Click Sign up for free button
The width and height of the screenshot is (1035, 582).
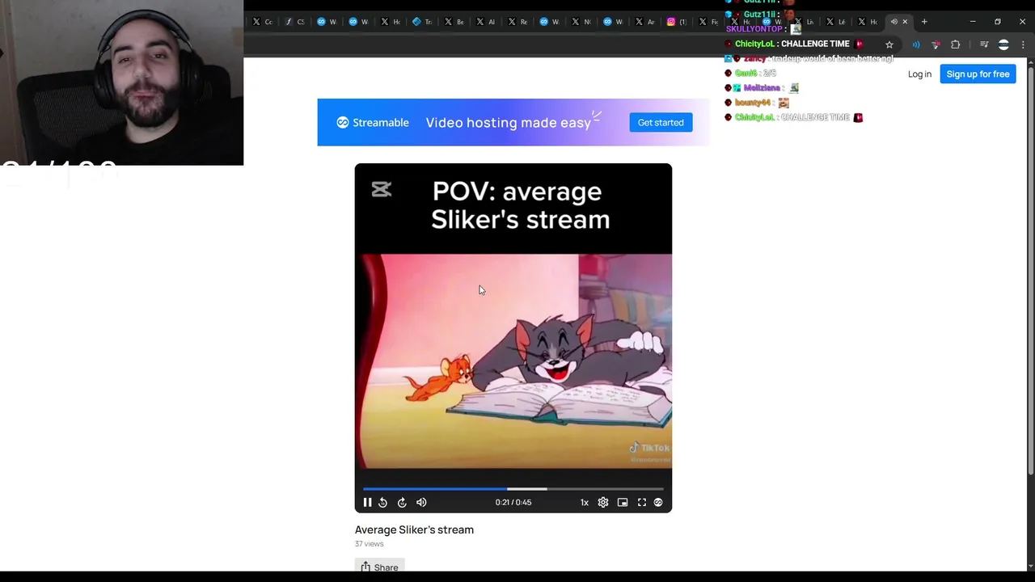coord(978,74)
